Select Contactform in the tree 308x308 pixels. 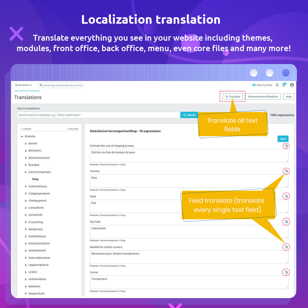pos(36,208)
